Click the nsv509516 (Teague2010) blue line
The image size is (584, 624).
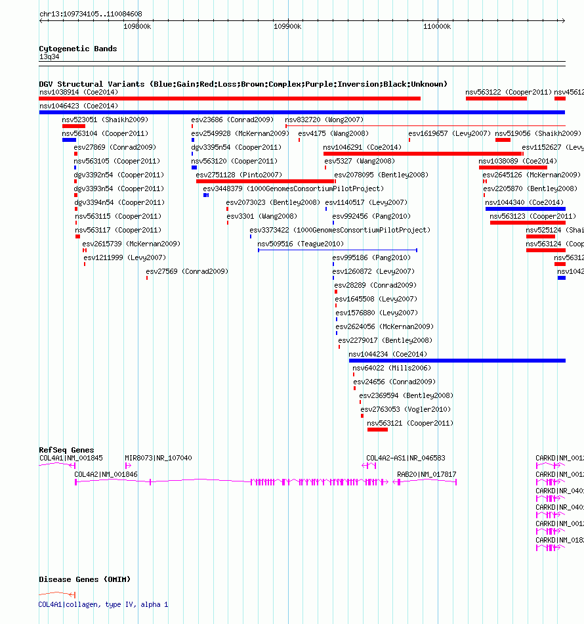coord(337,250)
